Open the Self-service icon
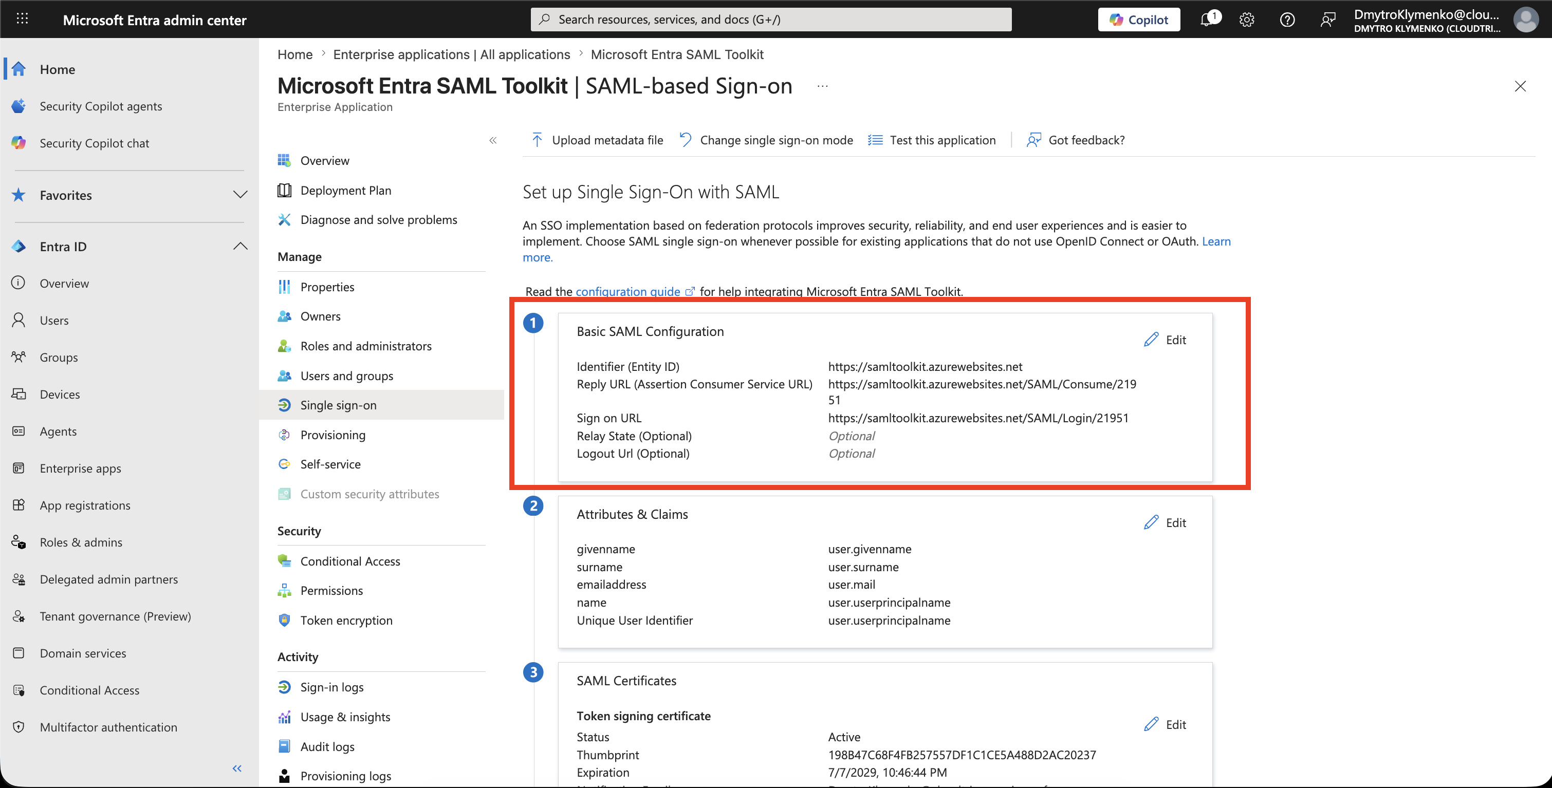 pyautogui.click(x=284, y=464)
